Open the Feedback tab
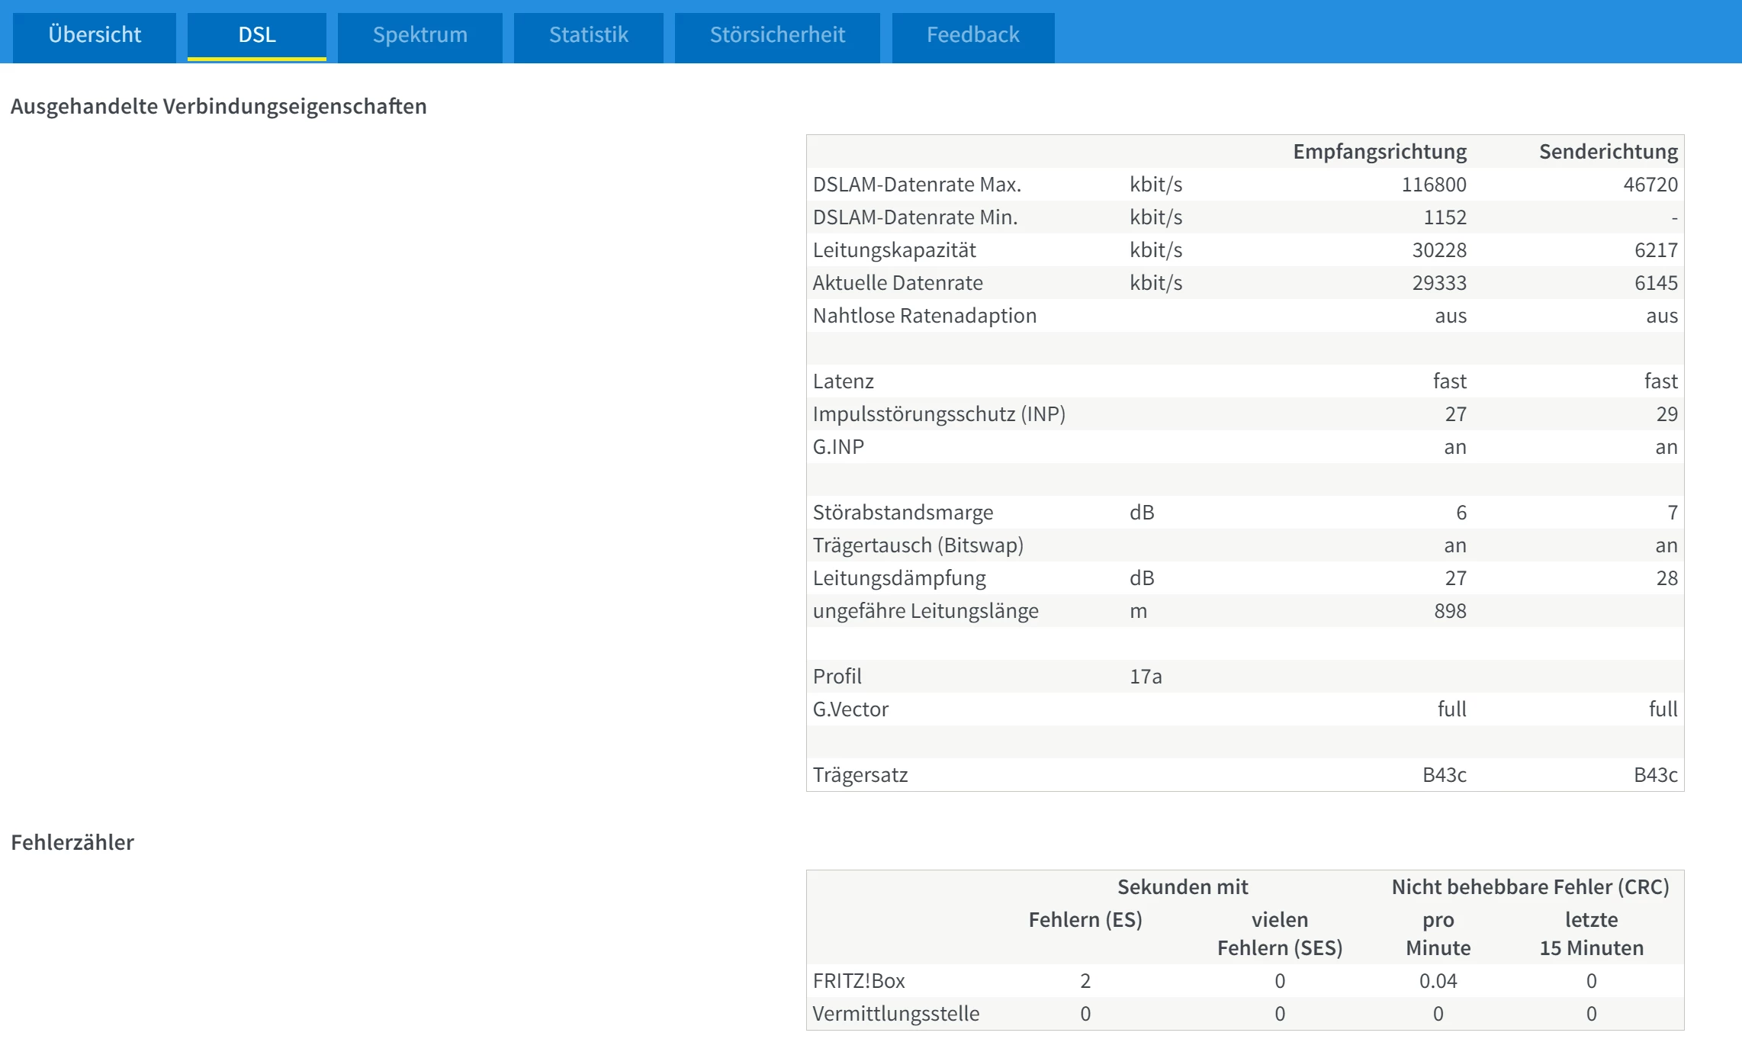This screenshot has height=1039, width=1742. click(x=972, y=34)
